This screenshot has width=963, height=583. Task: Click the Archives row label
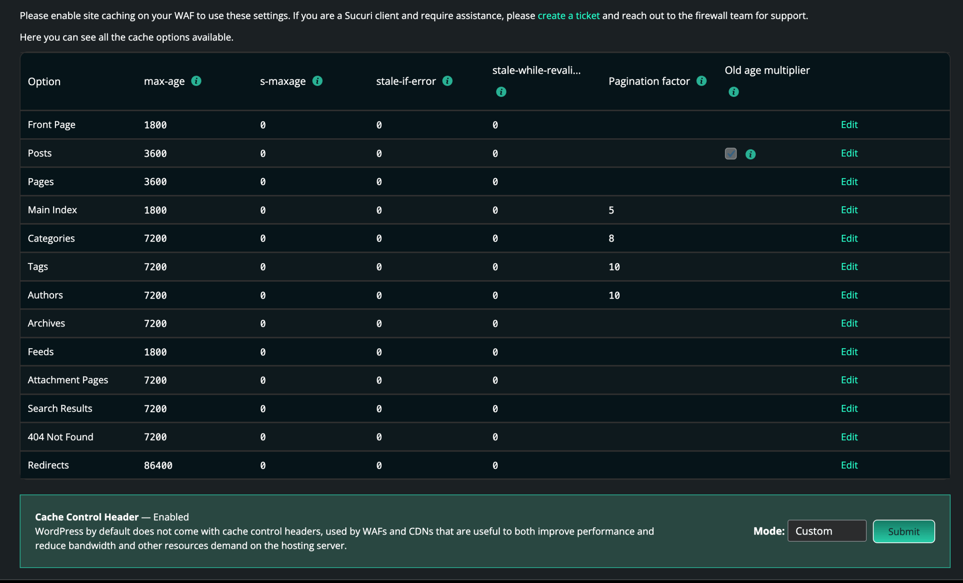tap(46, 323)
